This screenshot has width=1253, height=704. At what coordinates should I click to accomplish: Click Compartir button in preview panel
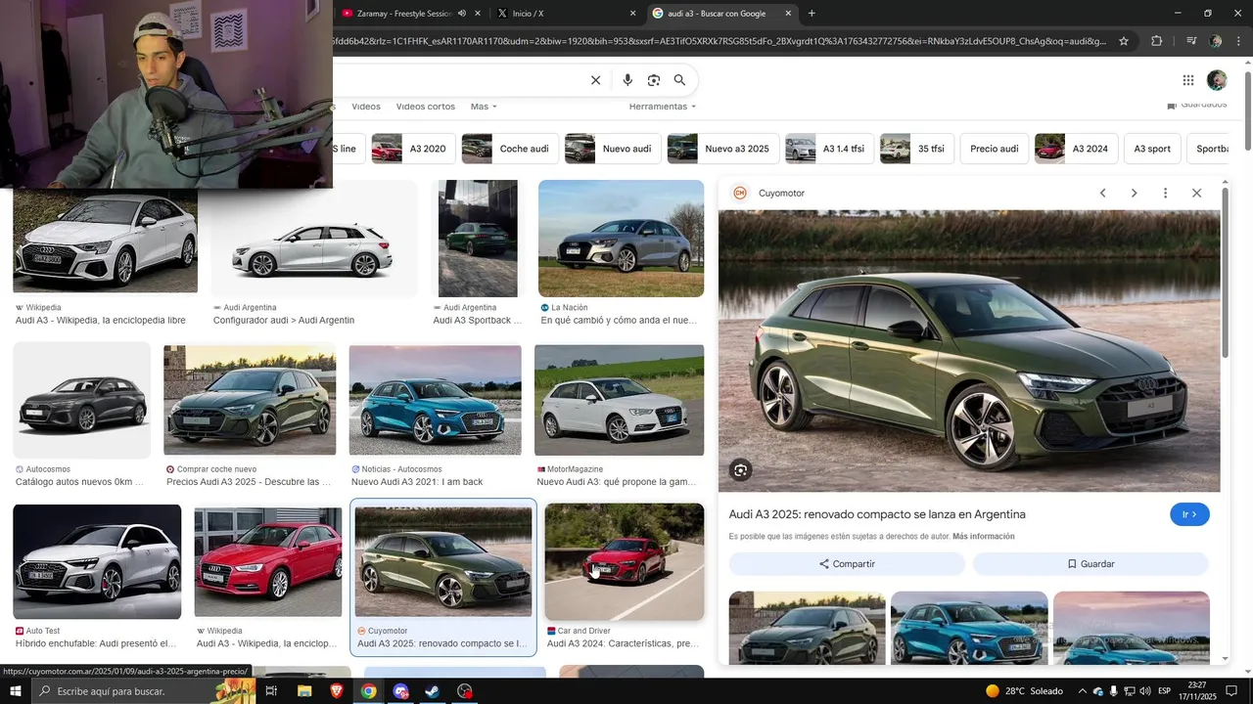(x=847, y=564)
